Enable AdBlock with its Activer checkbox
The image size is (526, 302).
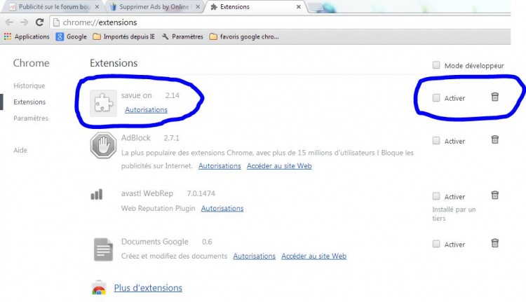[436, 140]
